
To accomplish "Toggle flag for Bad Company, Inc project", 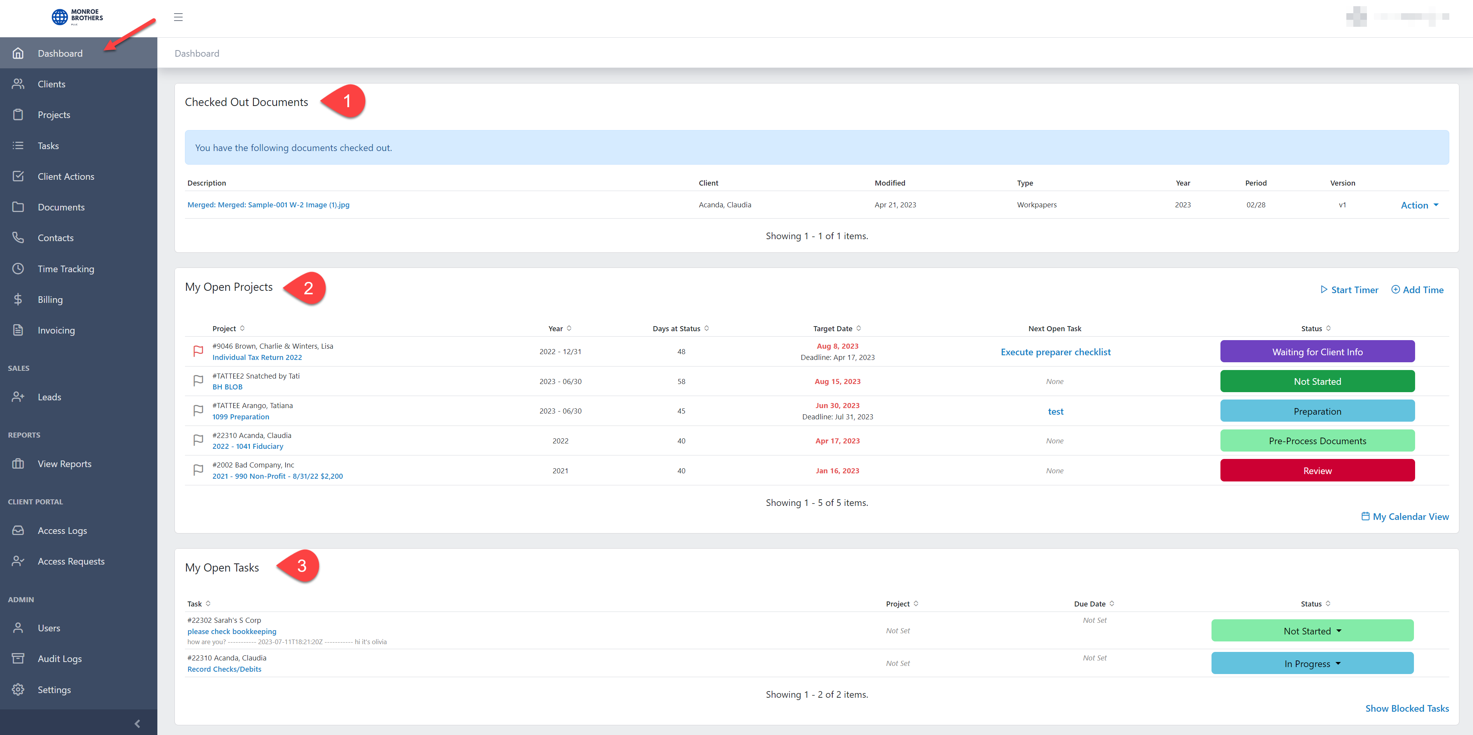I will click(198, 470).
